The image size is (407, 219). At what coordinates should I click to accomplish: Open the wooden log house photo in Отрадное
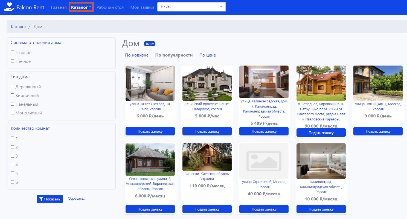point(321,83)
